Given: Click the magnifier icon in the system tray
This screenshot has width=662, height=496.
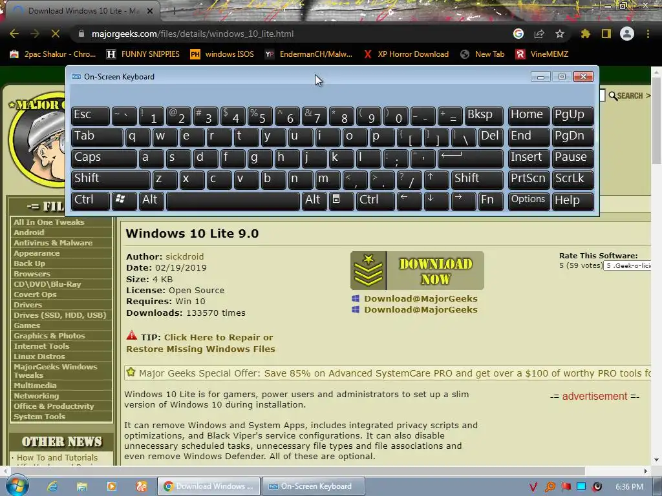Looking at the screenshot, I should pos(550,487).
